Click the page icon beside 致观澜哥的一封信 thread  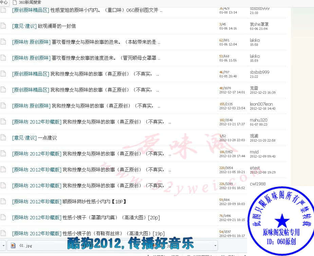3,26
